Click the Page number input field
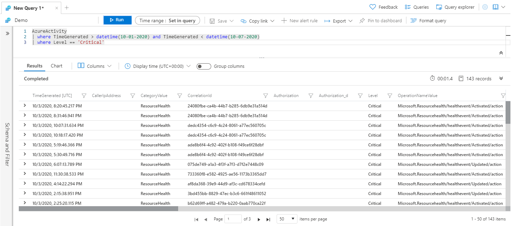Image resolution: width=516 pixels, height=226 pixels. [x=233, y=219]
